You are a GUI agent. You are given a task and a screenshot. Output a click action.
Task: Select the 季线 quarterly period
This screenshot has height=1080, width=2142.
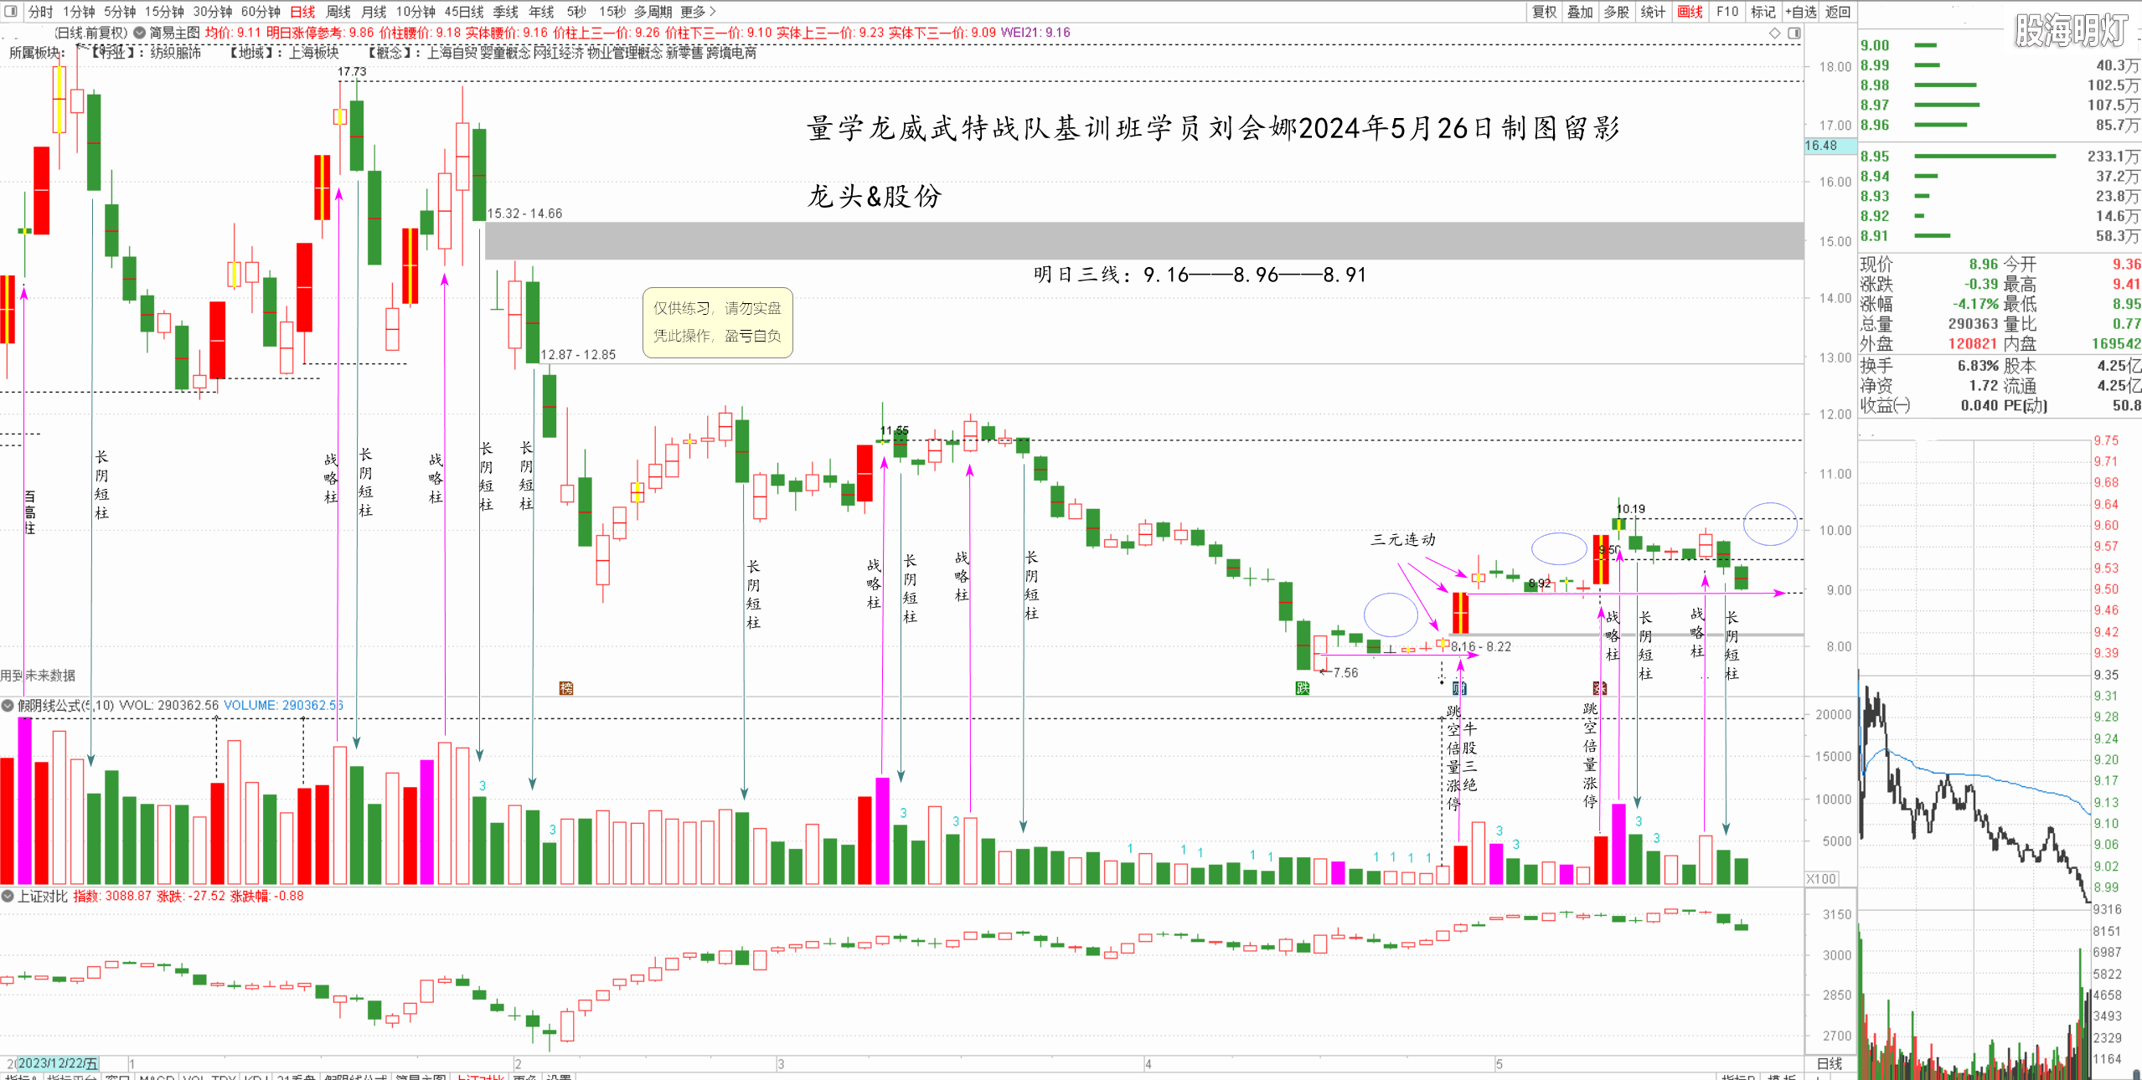point(505,11)
